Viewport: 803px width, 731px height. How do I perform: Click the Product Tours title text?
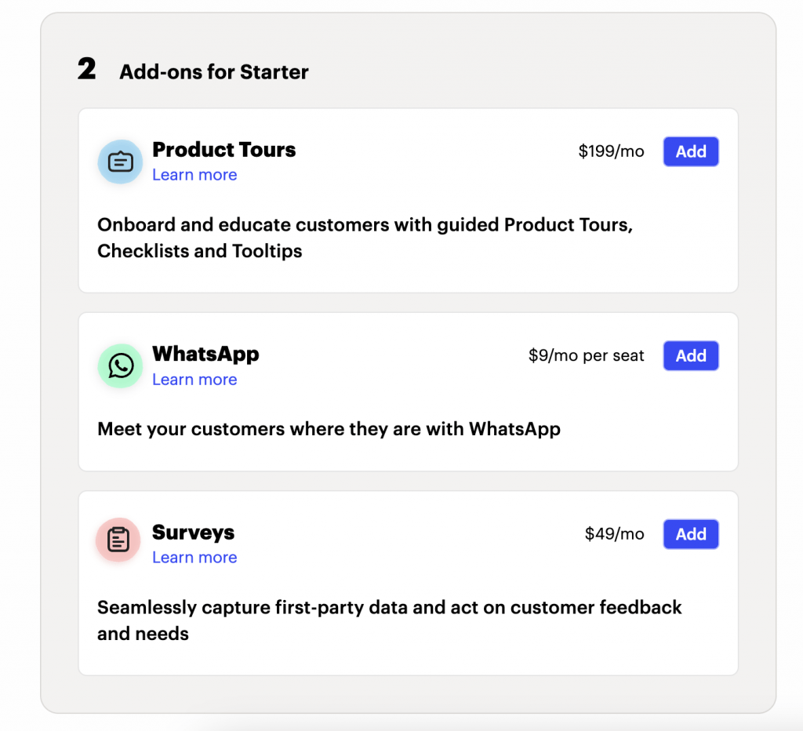pos(224,150)
